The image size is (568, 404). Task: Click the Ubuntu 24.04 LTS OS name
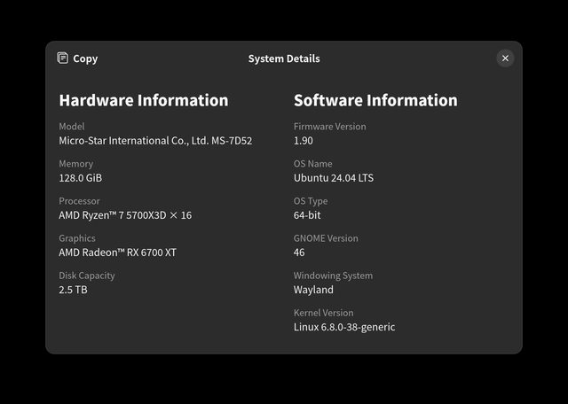[334, 178]
